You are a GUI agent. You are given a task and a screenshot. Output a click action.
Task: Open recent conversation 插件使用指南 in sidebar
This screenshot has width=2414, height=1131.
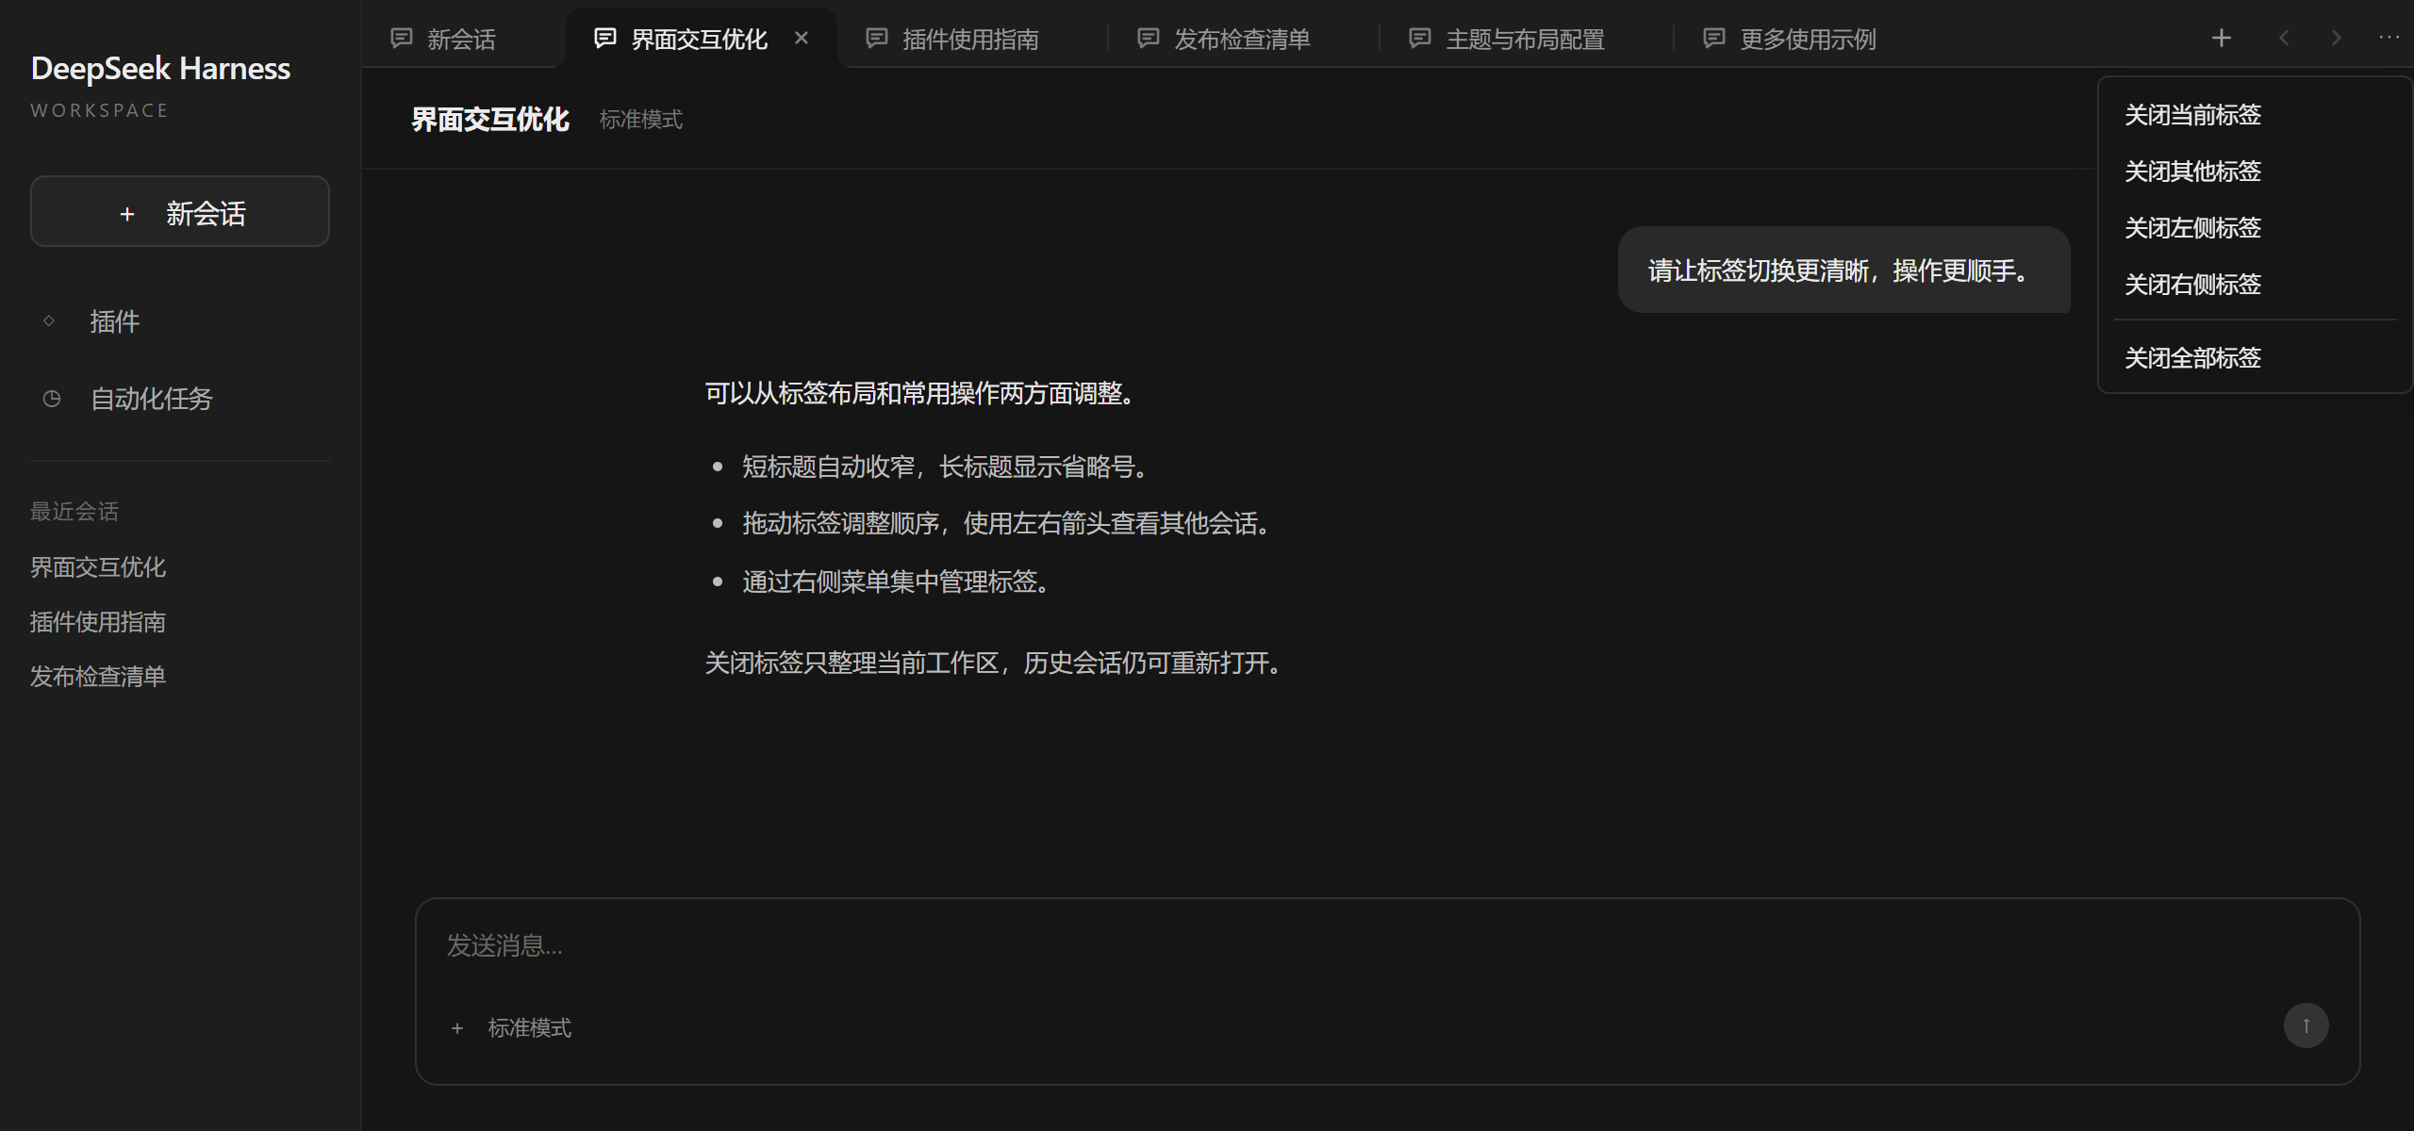click(98, 622)
